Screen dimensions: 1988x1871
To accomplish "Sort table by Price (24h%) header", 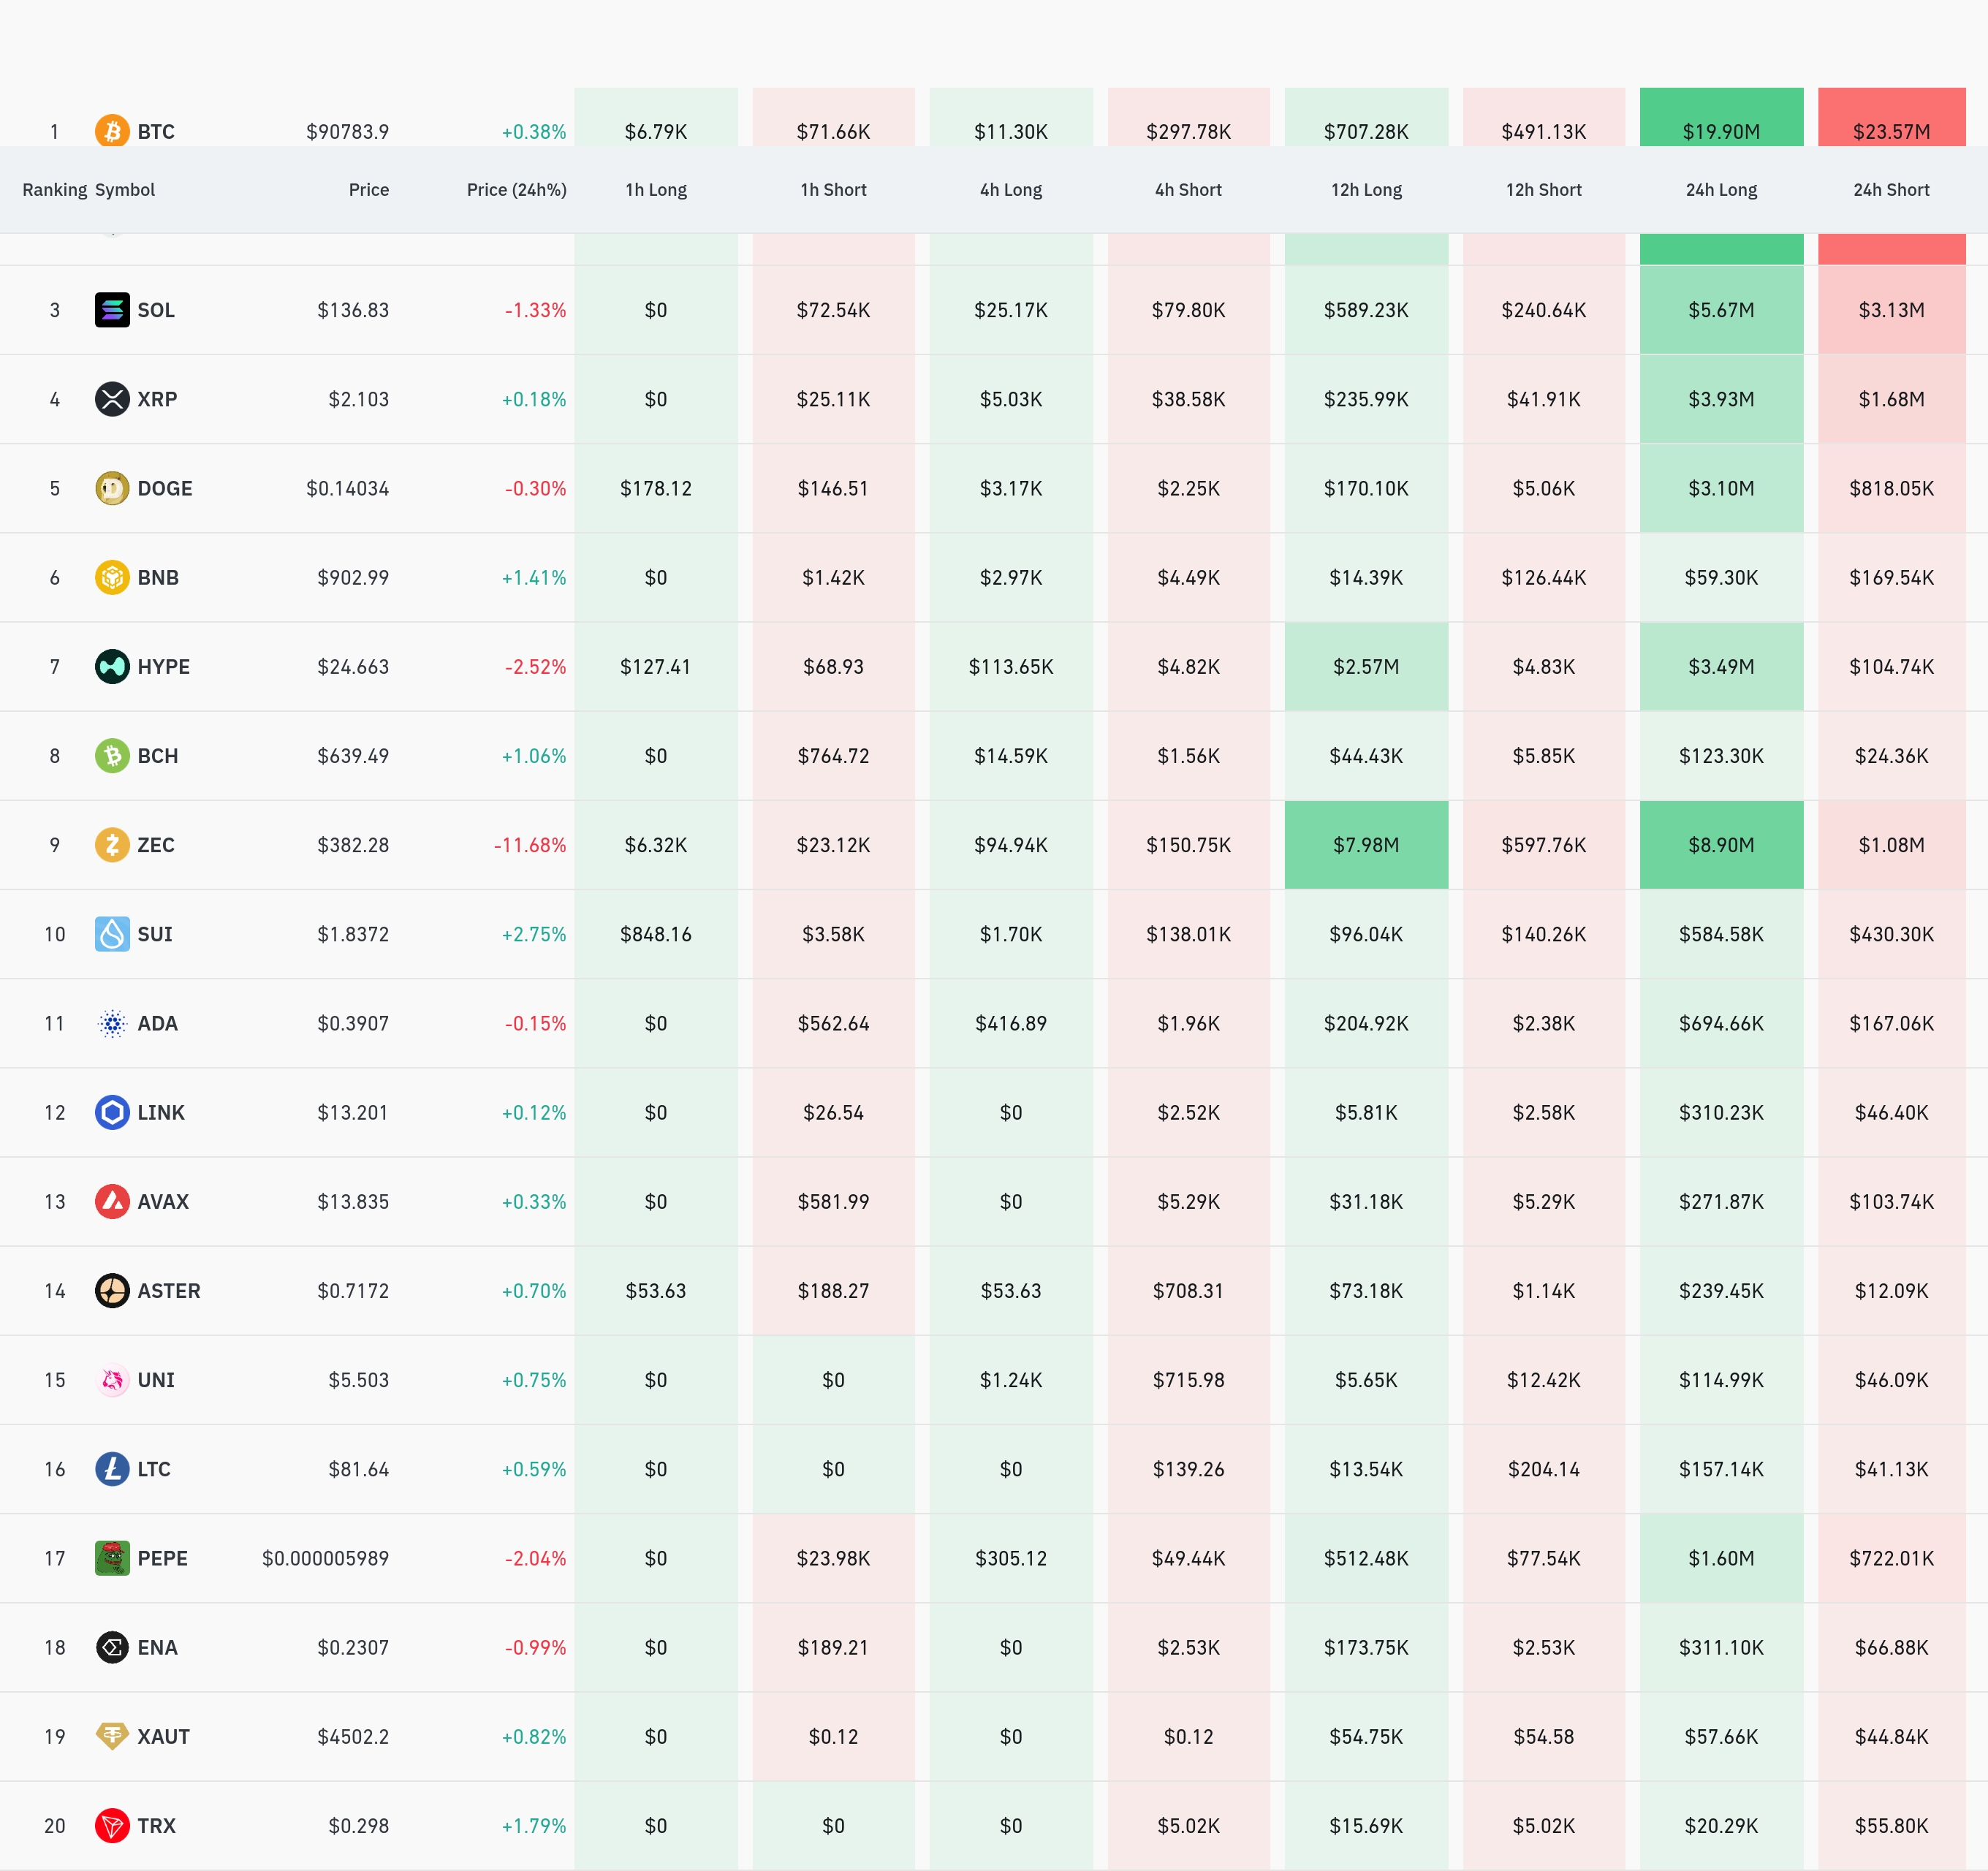I will click(516, 190).
